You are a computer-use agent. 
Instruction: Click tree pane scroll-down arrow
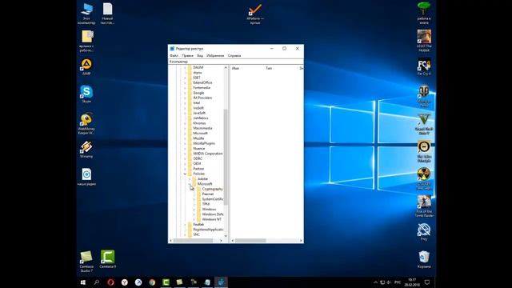[226, 236]
